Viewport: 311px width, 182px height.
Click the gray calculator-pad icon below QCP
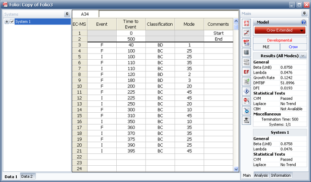[246, 52]
